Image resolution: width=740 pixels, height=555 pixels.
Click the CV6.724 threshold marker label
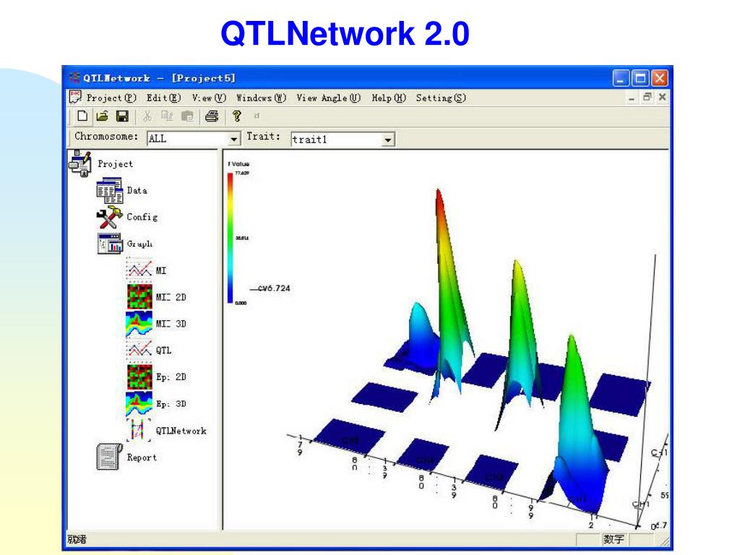(274, 288)
